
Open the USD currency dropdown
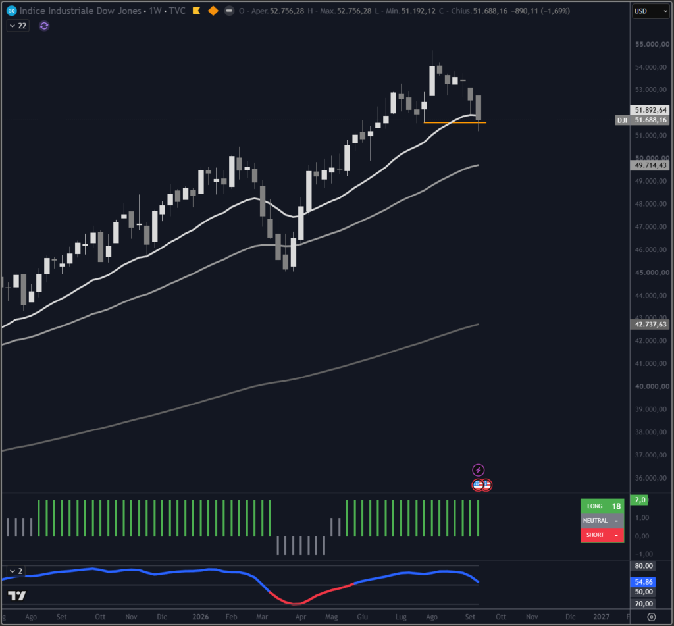point(650,11)
